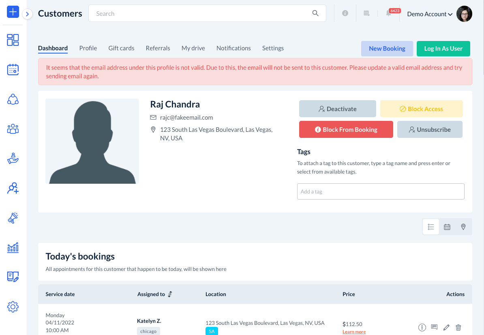The height and width of the screenshot is (335, 484).
Task: Open the notes with pencil icon in sidebar
Action: pos(13,277)
